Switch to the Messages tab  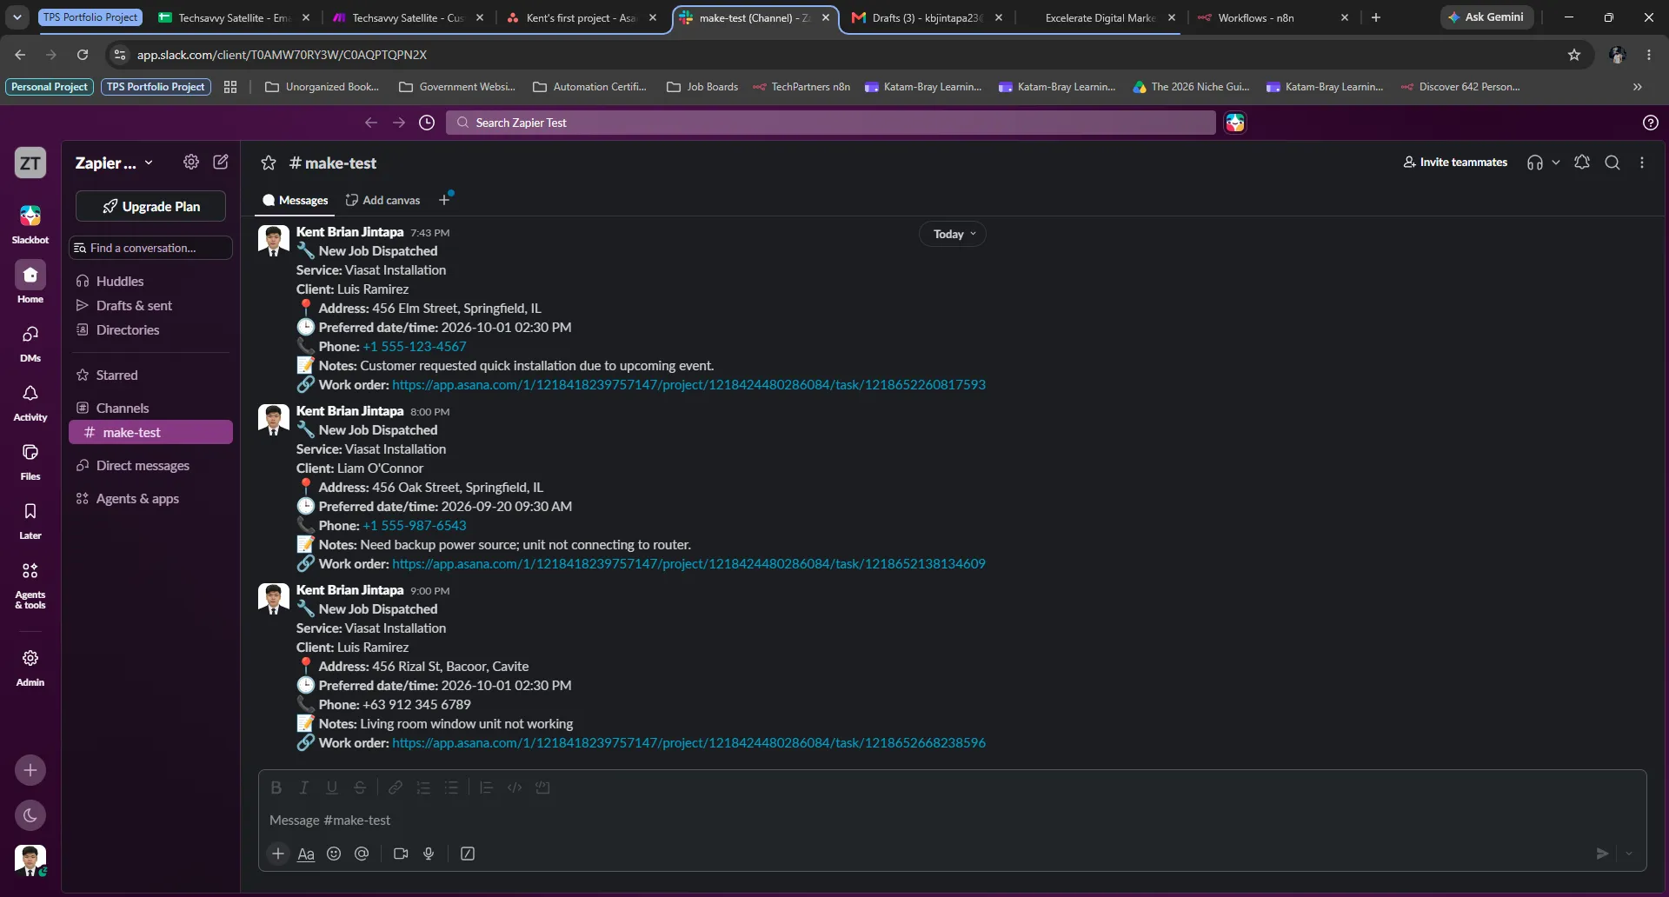(295, 200)
